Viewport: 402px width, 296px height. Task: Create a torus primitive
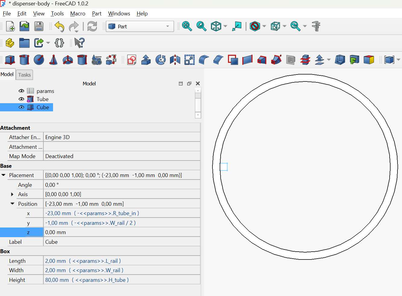click(x=68, y=60)
